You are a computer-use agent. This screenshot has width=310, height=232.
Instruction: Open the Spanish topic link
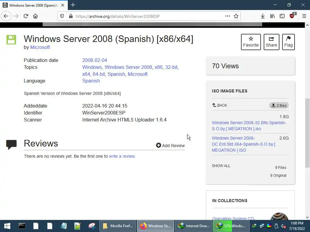[116, 74]
